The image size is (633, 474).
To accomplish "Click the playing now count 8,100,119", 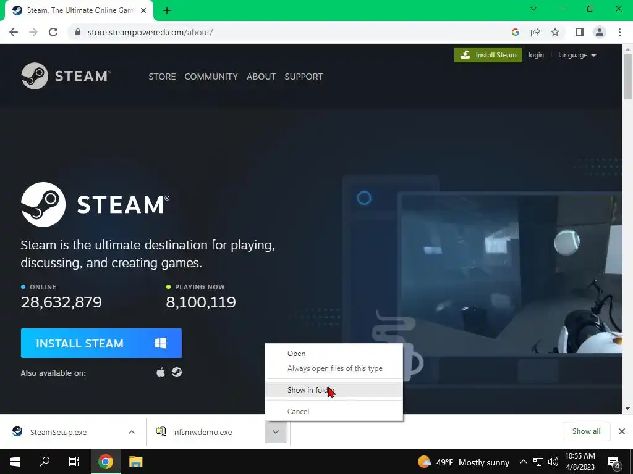I will tap(201, 302).
